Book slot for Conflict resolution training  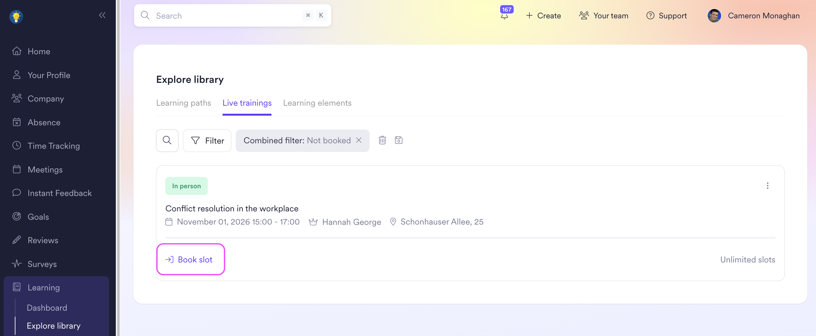(190, 259)
